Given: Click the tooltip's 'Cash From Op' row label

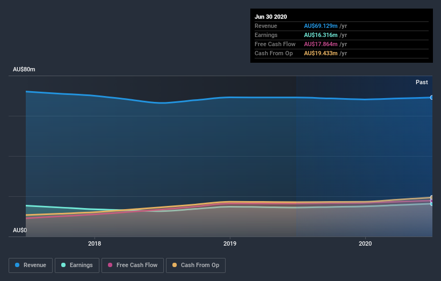Looking at the screenshot, I should tap(273, 53).
